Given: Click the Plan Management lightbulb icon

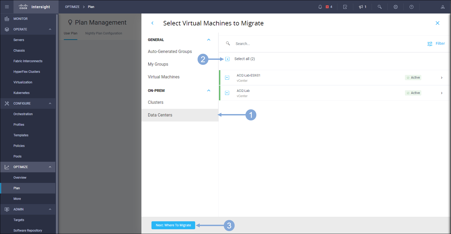Looking at the screenshot, I should 70,22.
